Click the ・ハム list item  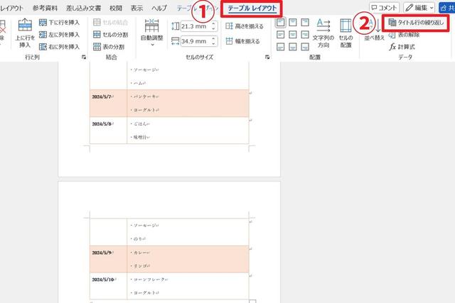tap(137, 83)
